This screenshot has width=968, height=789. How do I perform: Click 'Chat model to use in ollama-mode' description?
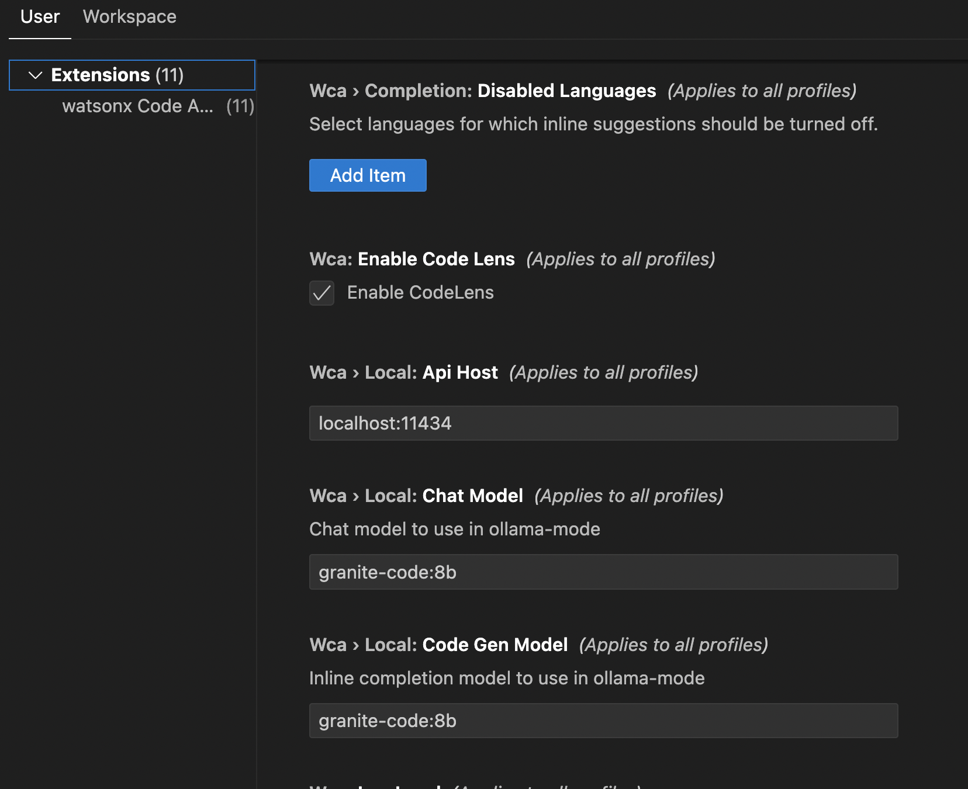(455, 530)
